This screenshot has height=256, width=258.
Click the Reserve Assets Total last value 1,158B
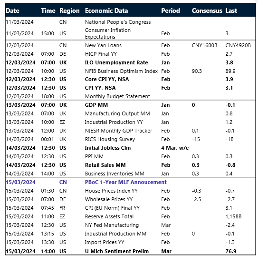point(233,216)
